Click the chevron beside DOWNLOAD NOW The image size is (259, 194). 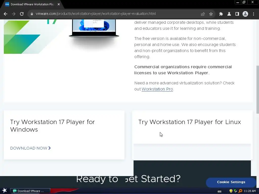(x=50, y=148)
